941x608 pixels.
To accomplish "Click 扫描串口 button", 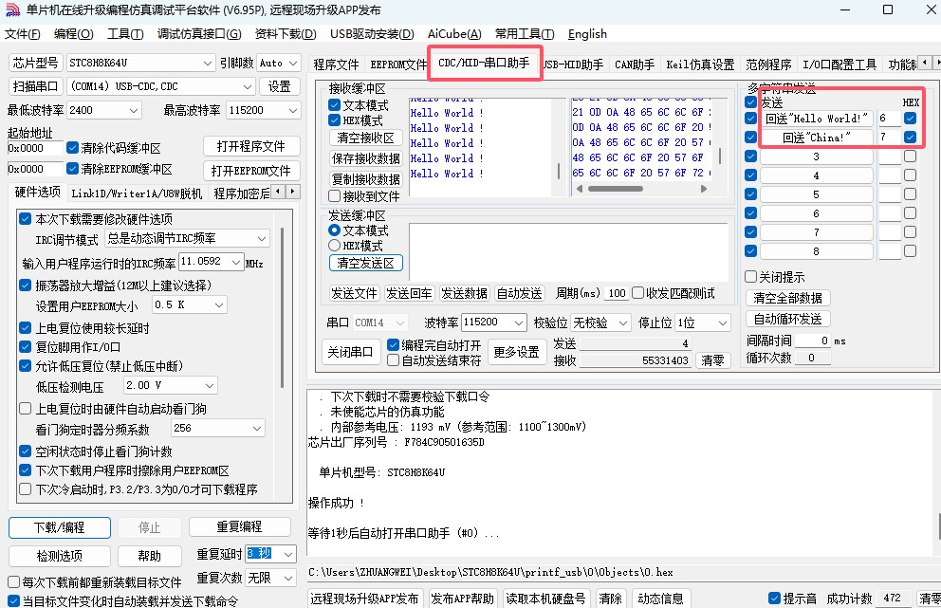I will coord(35,86).
